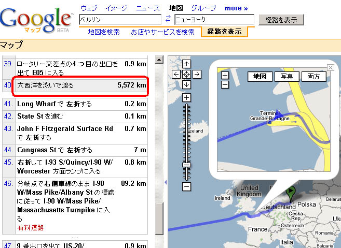Image resolution: width=341 pixels, height=248 pixels.
Task: Click the top of the zoom slider track
Action: coord(186,106)
